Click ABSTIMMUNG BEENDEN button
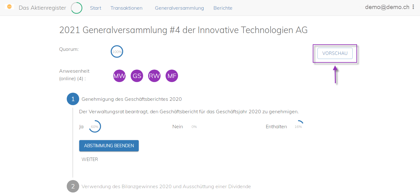Viewport: 420px width, 195px height. coord(109,146)
